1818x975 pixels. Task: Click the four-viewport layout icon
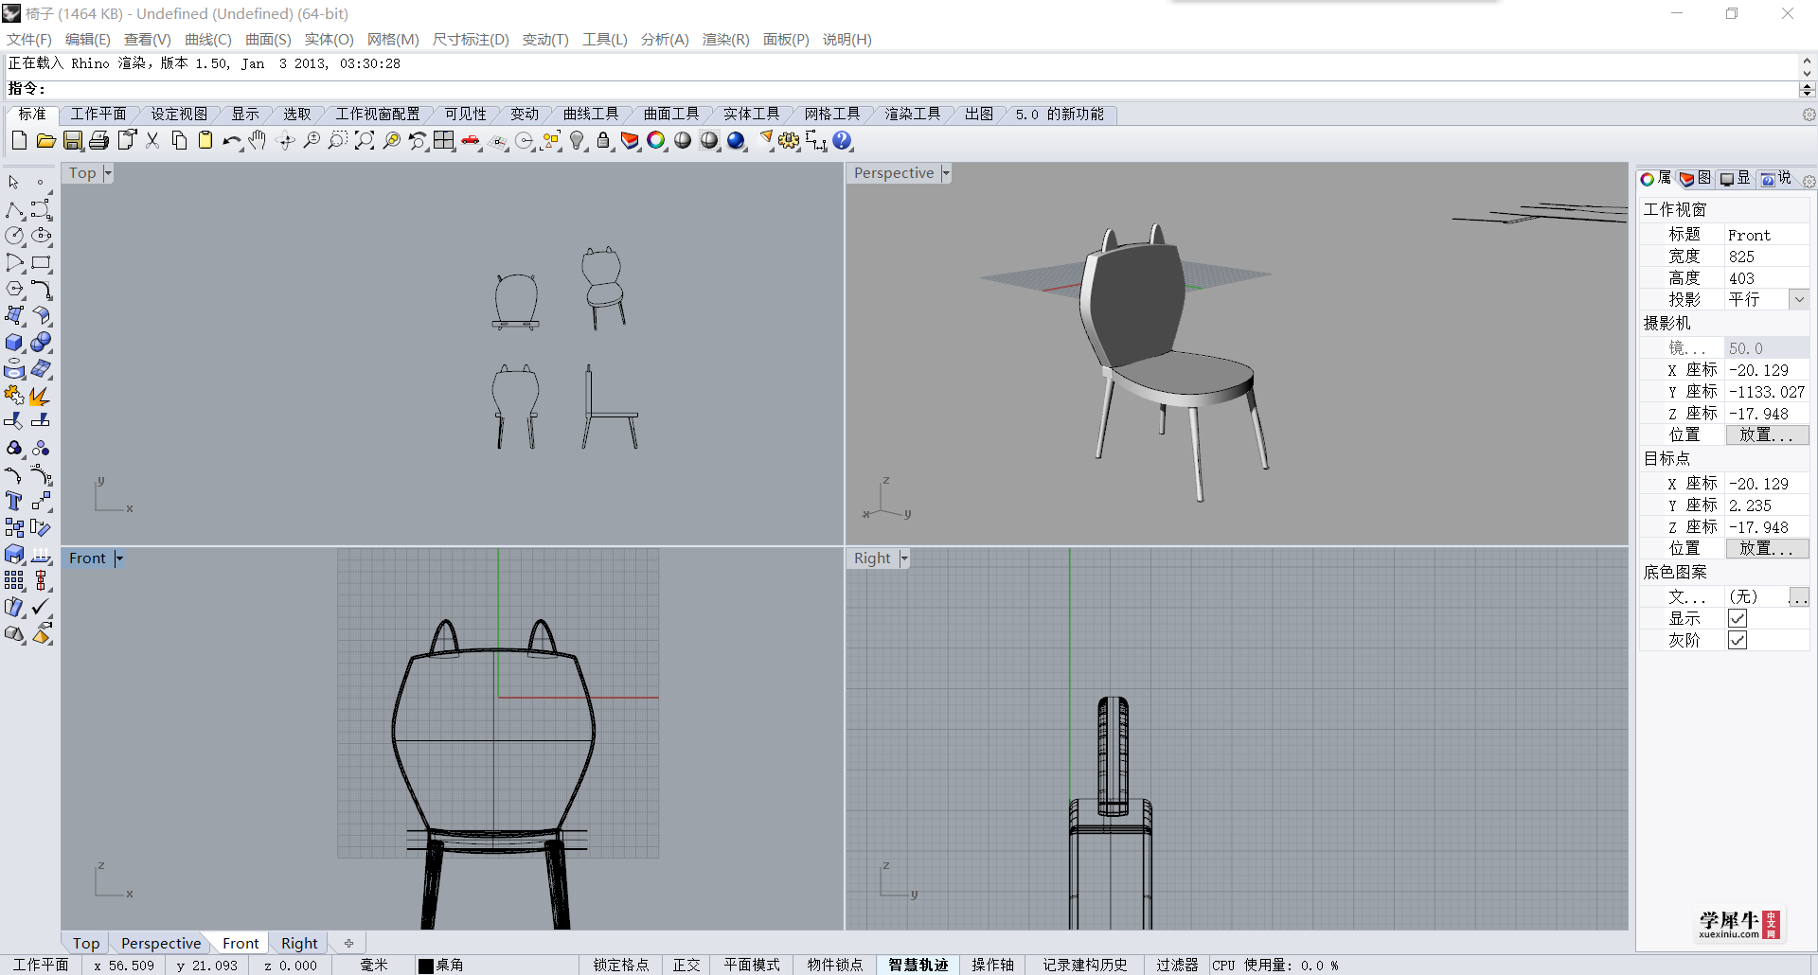click(x=444, y=141)
